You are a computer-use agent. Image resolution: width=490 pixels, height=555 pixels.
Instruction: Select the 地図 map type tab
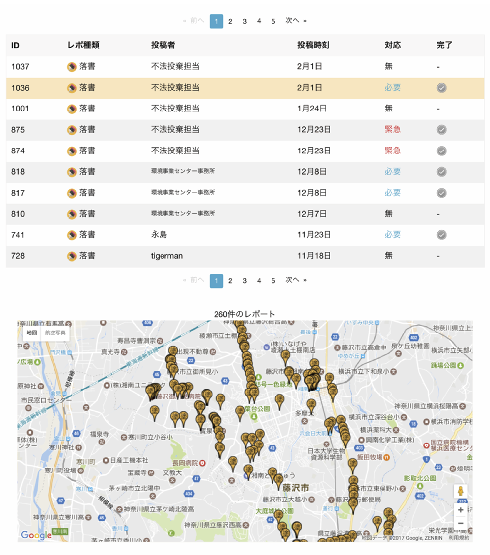click(32, 333)
